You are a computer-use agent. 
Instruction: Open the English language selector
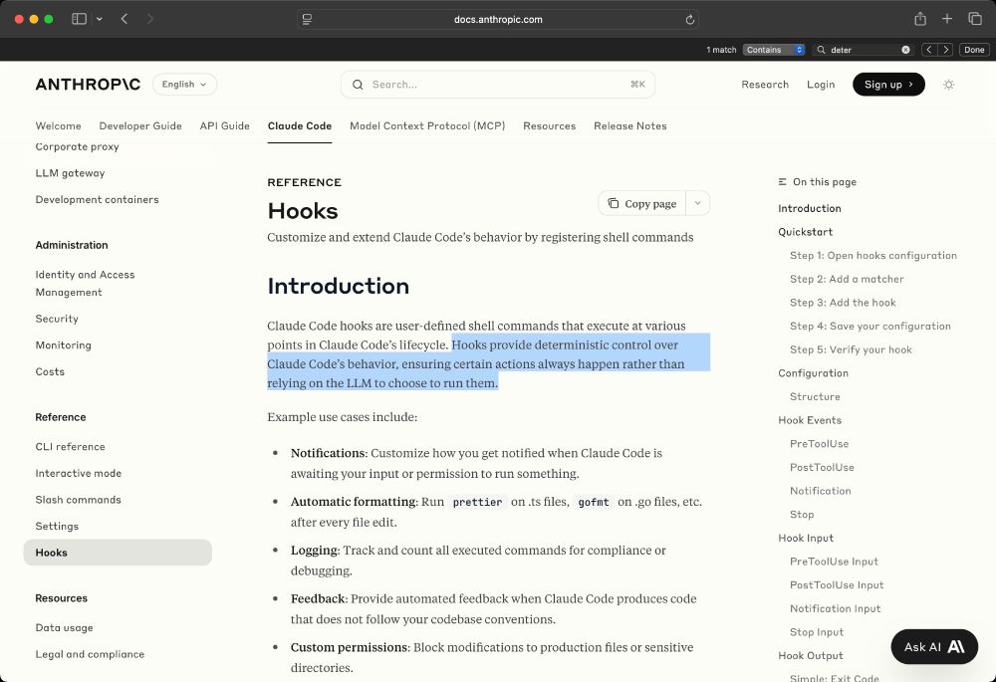tap(184, 85)
